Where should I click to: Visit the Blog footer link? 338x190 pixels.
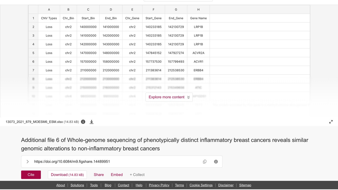(x=108, y=185)
